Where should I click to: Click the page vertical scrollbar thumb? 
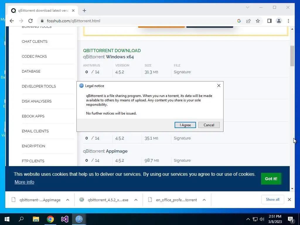point(292,56)
